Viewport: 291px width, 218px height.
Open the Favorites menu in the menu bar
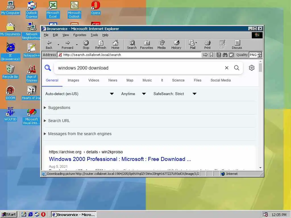point(80,35)
